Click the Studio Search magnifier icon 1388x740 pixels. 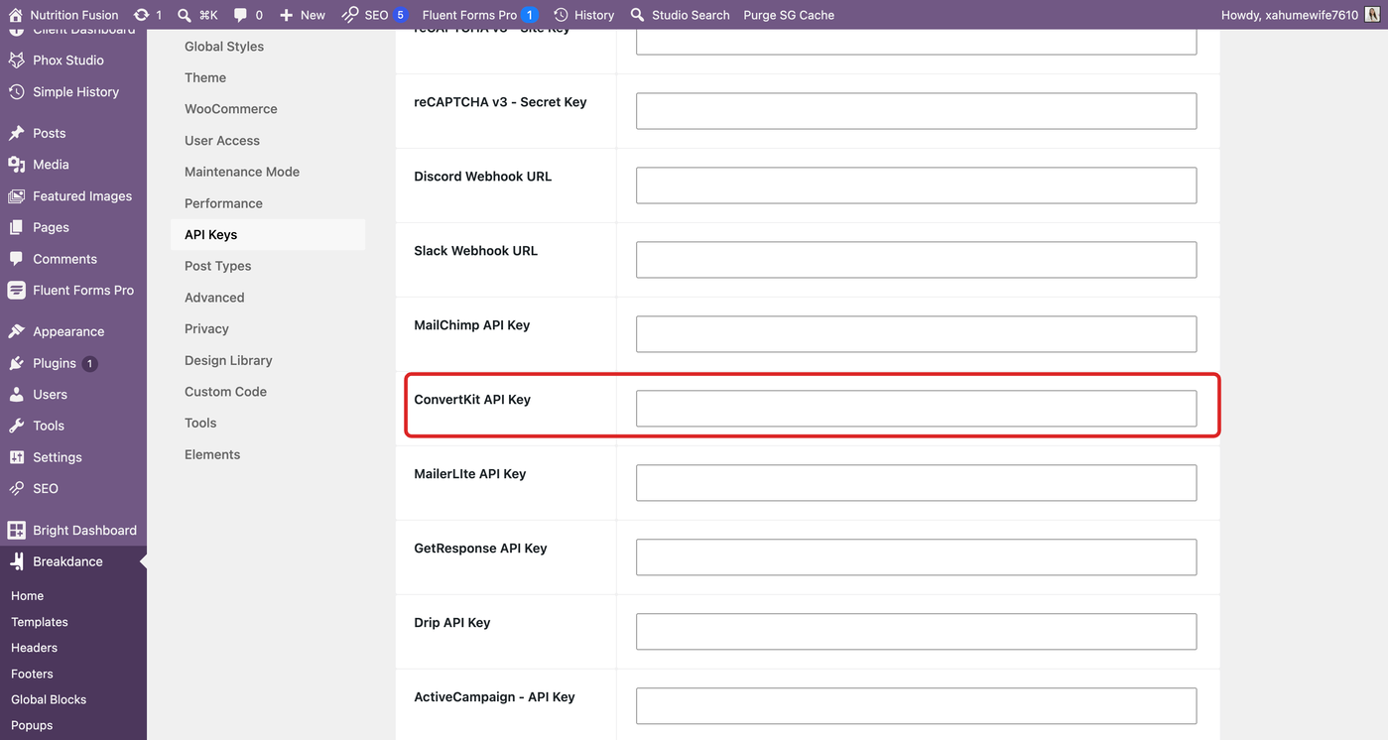(637, 15)
